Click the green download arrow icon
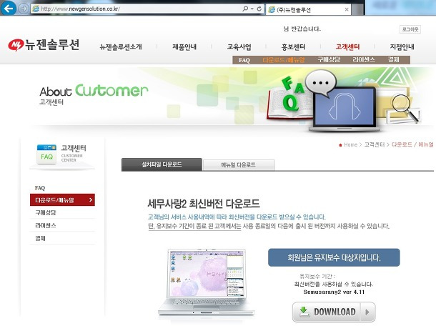This screenshot has width=436, height=326. [304, 312]
